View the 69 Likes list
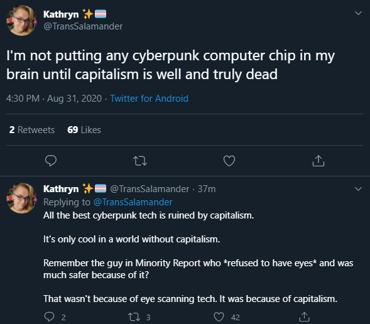 tap(84, 130)
